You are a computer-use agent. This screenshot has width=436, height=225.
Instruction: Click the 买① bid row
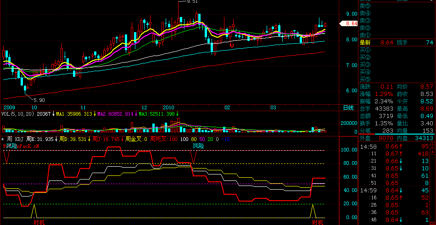pyautogui.click(x=396, y=51)
